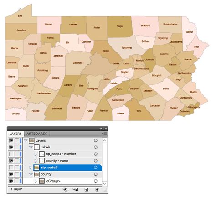216x198 pixels.
Task: Click the Make/Release Clipping Mask icon
Action: [65, 189]
